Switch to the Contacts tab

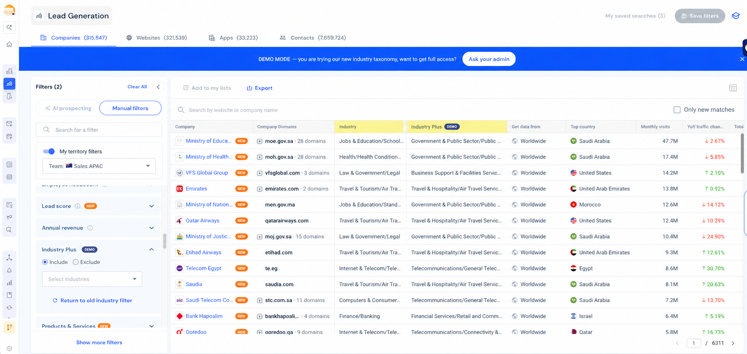(x=313, y=38)
